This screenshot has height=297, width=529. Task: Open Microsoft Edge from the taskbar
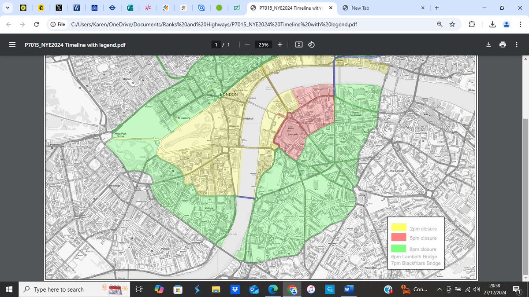273,289
